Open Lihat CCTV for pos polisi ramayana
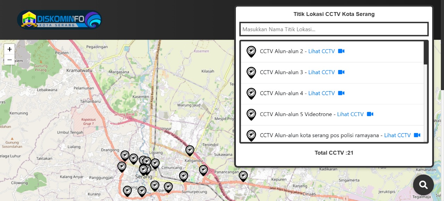The image size is (444, 201). 397,136
